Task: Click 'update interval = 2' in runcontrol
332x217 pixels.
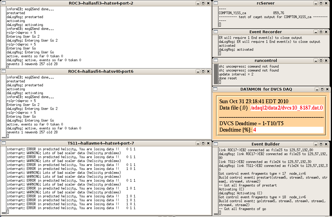Action: 236,74
